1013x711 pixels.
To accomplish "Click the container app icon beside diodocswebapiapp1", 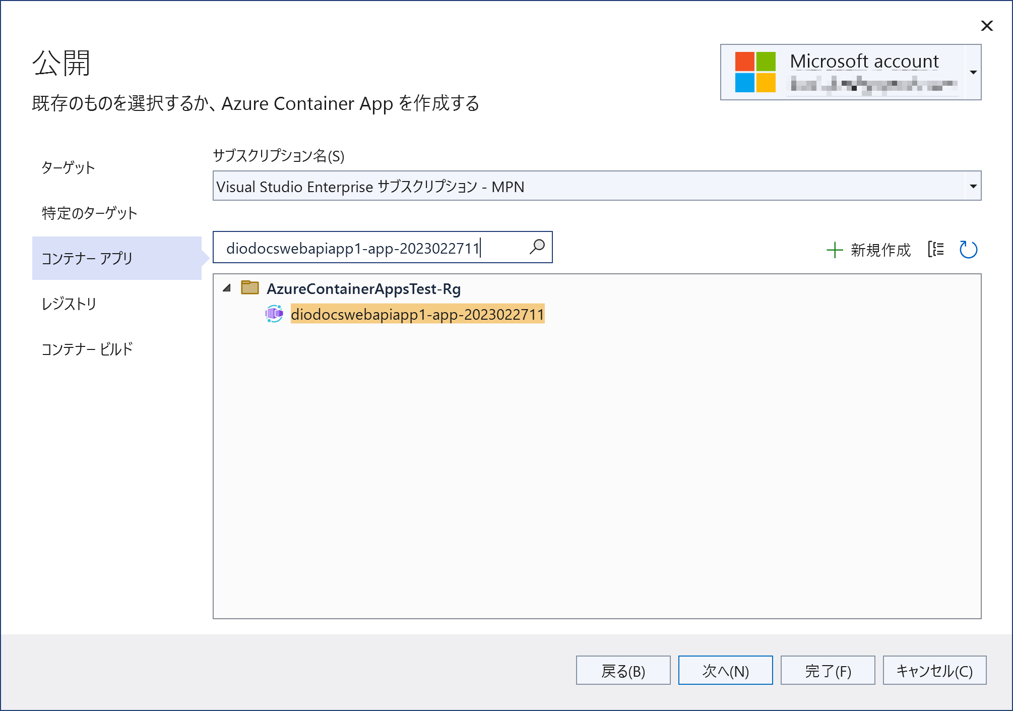I will (x=274, y=314).
